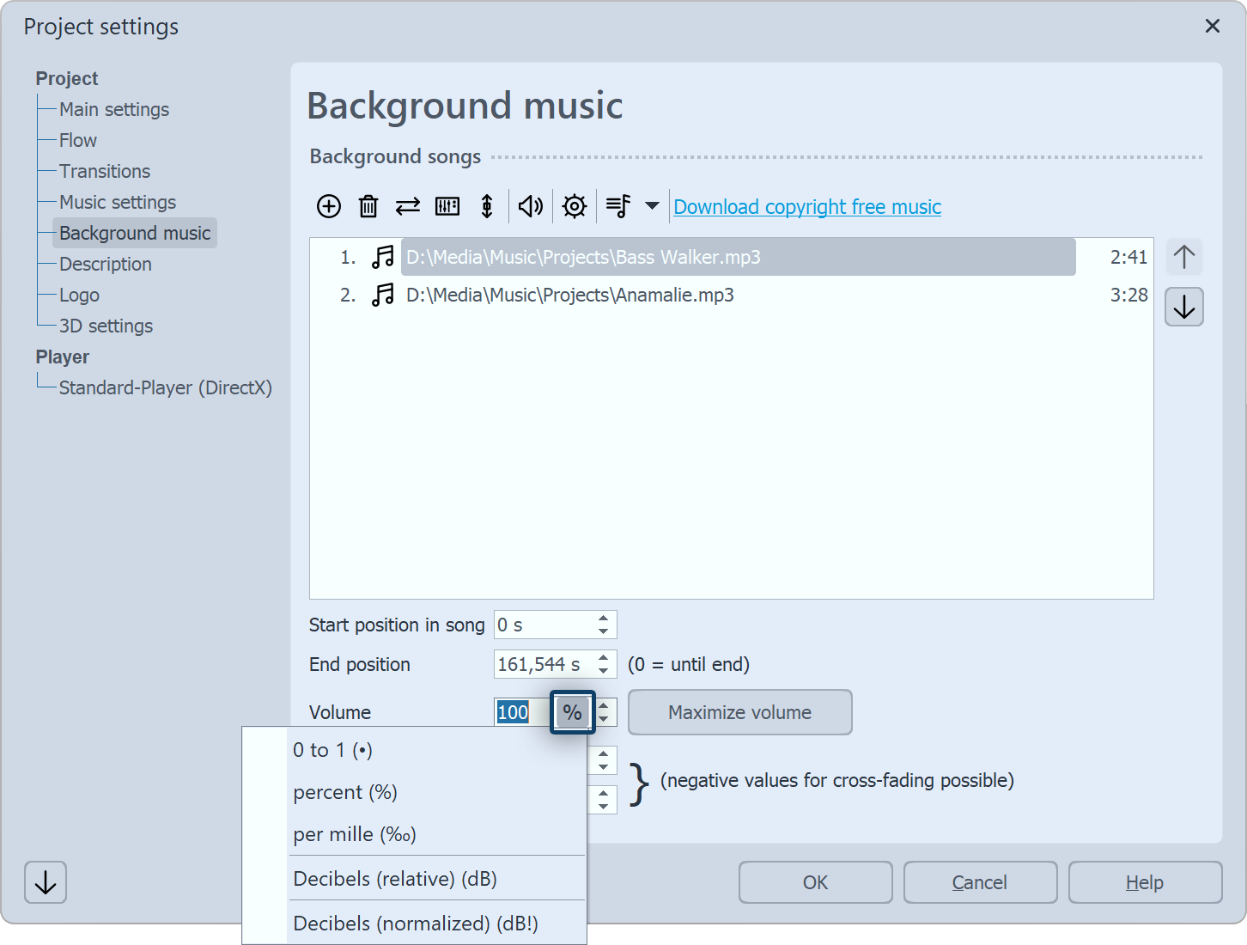Open 'Download copyright free music' link
Screen dimensions: 1247x945
coord(807,207)
